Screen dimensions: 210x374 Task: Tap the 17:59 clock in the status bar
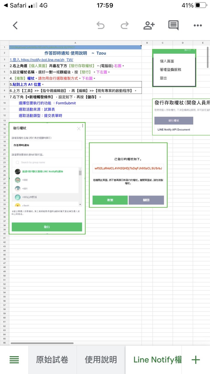pyautogui.click(x=104, y=5)
